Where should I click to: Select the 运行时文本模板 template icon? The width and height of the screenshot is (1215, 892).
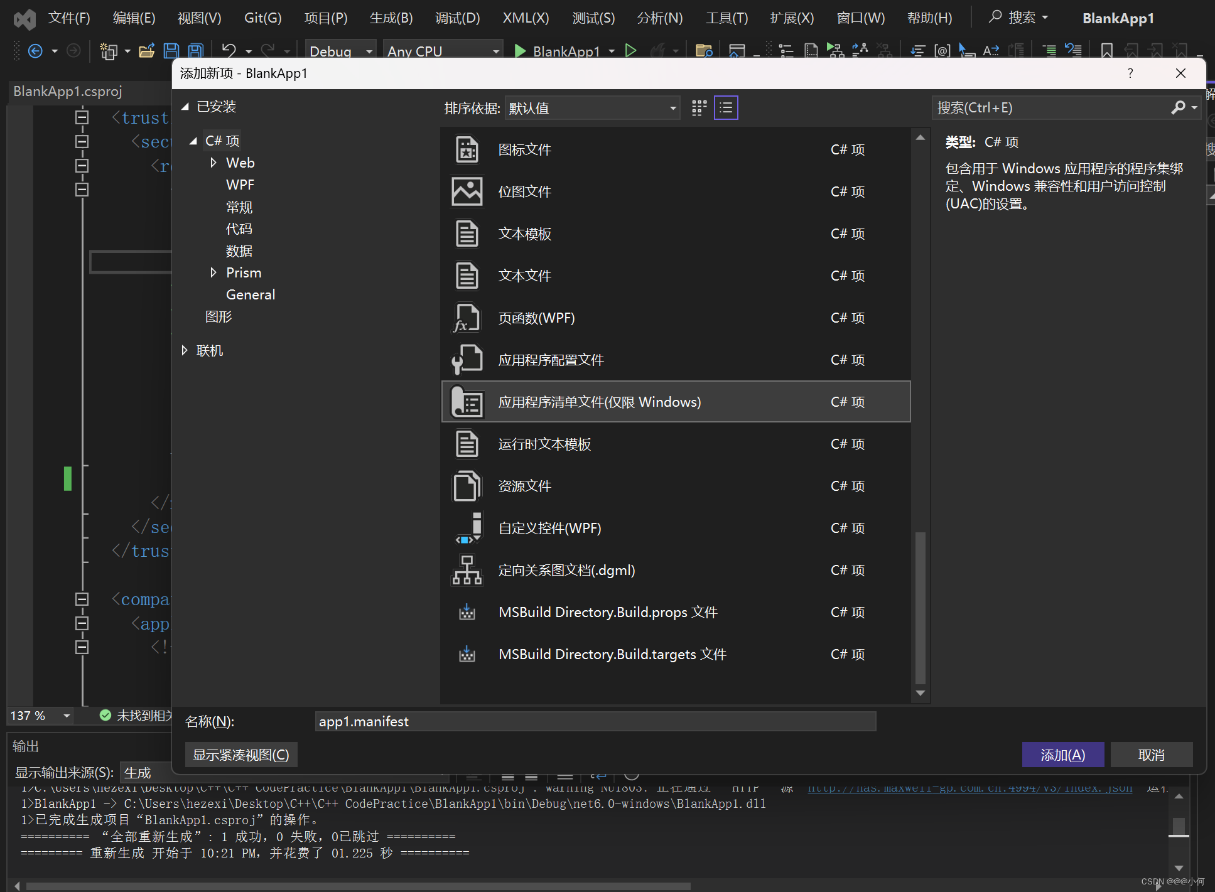coord(467,444)
